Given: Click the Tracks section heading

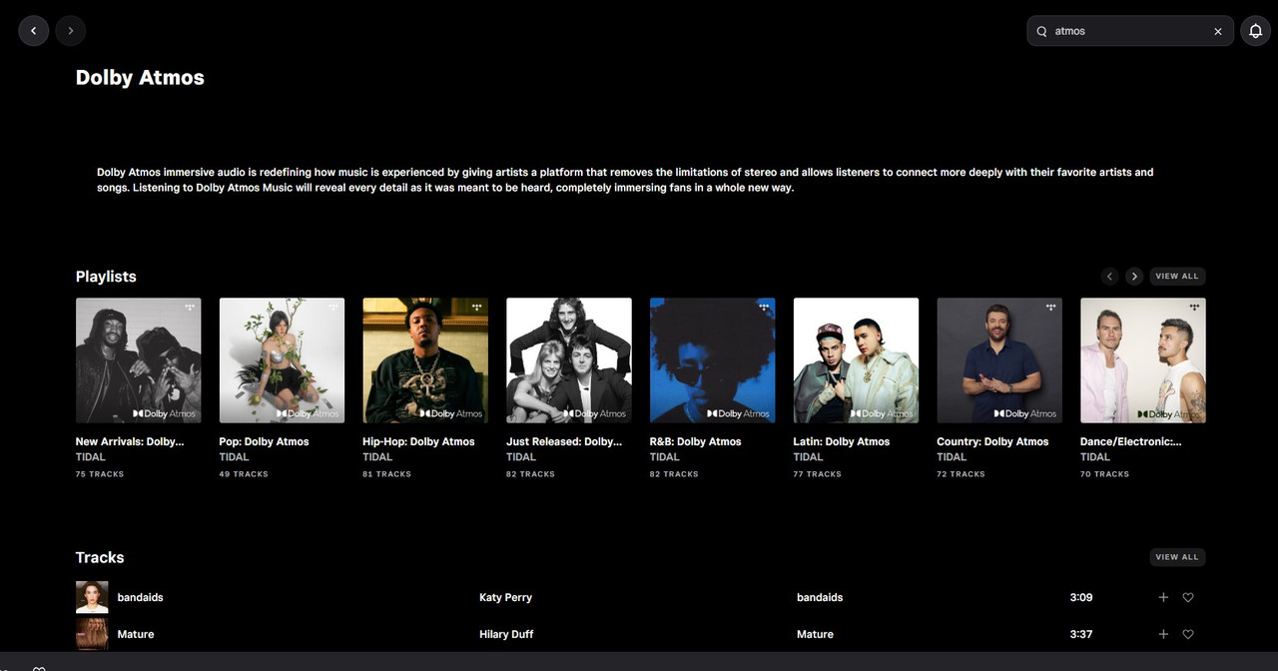Looking at the screenshot, I should [100, 557].
